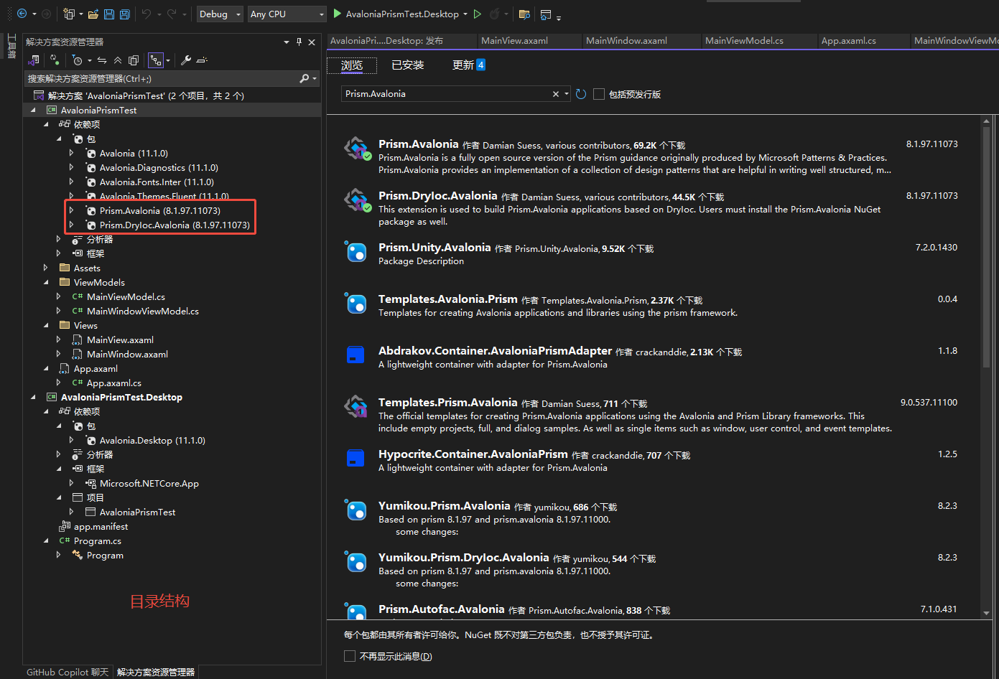Refresh the NuGet package list
This screenshot has height=679, width=999.
tap(580, 94)
